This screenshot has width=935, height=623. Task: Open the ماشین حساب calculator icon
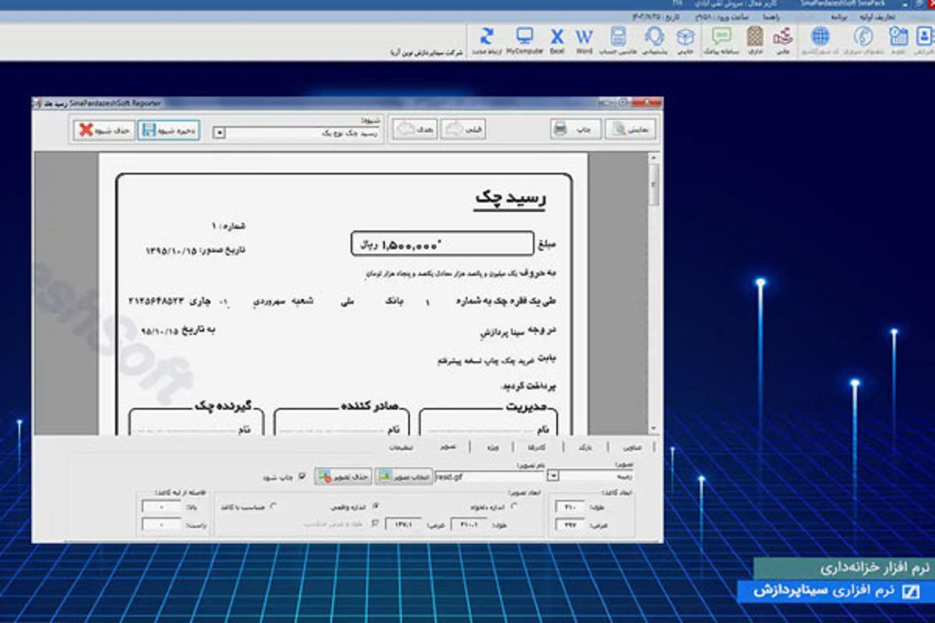[x=619, y=37]
